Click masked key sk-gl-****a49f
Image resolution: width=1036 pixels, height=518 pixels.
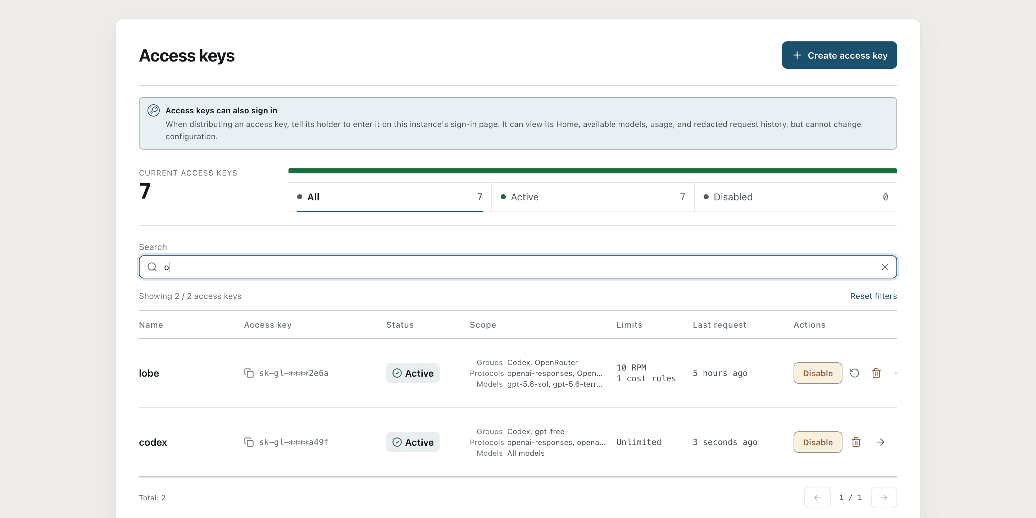point(294,442)
